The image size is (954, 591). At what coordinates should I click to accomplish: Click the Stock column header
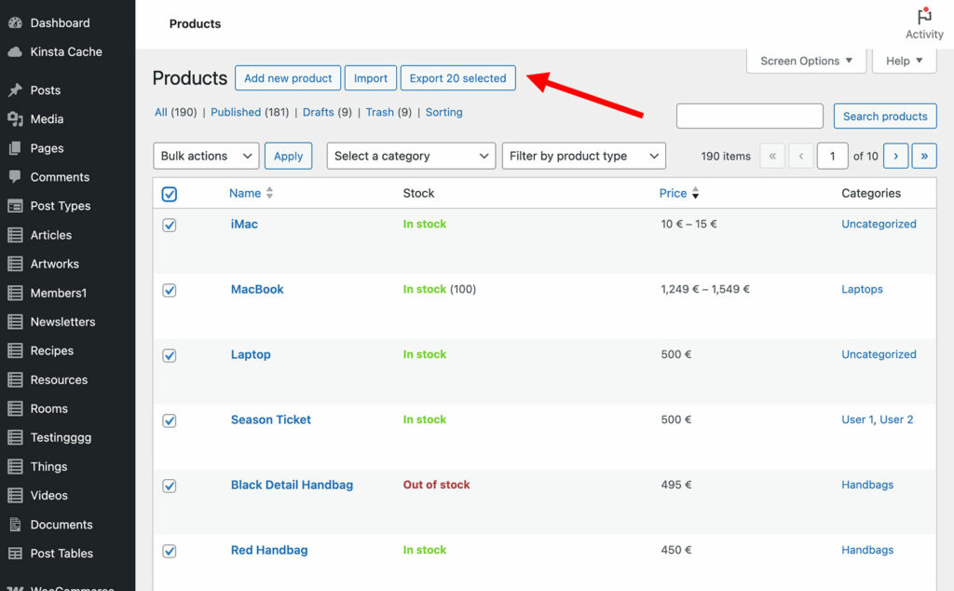[418, 193]
